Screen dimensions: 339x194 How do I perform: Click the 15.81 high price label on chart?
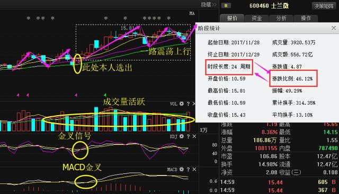click(127, 28)
